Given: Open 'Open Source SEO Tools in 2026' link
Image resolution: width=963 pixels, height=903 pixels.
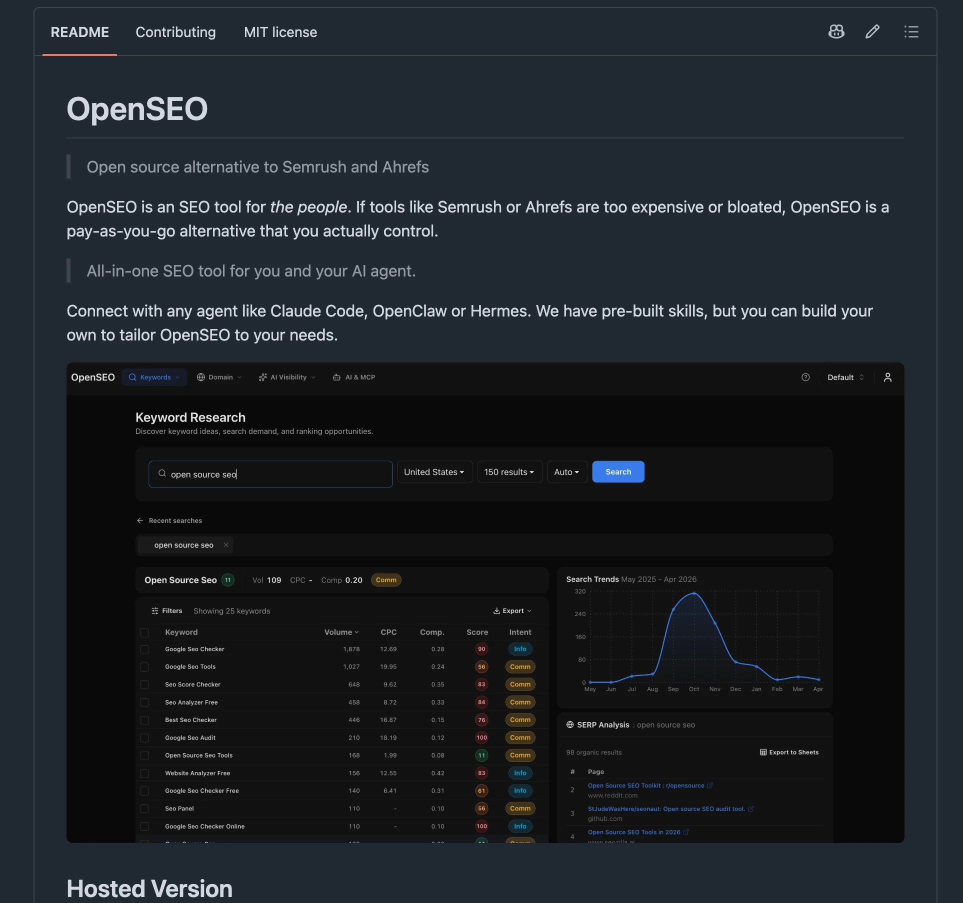Looking at the screenshot, I should (634, 832).
